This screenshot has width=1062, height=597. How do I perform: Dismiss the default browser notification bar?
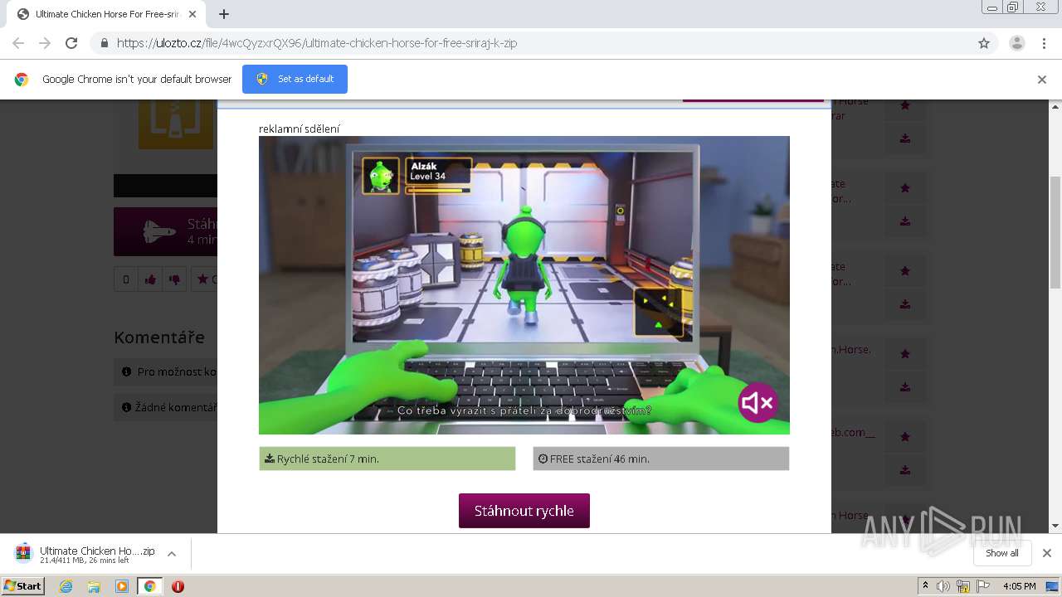point(1041,80)
